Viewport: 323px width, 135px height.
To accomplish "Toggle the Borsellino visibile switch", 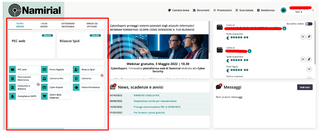I will [x=308, y=24].
